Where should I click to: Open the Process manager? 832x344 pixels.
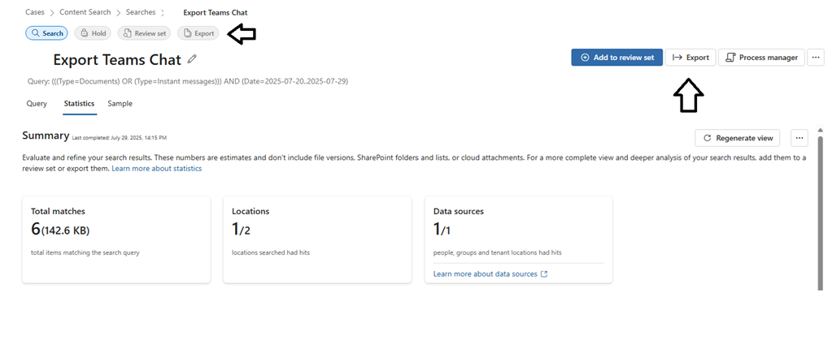[761, 57]
